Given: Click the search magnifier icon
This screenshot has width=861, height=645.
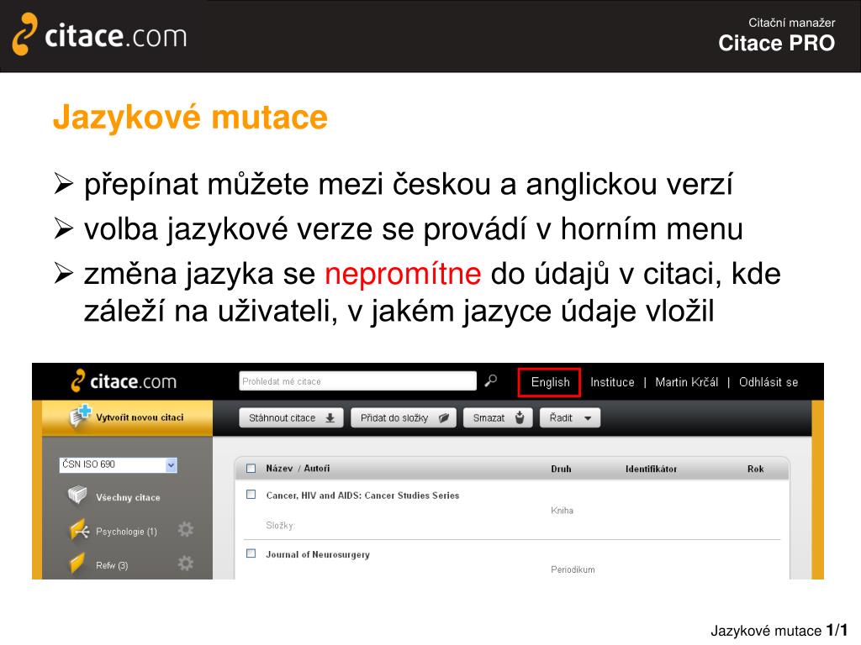Looking at the screenshot, I should tap(491, 380).
